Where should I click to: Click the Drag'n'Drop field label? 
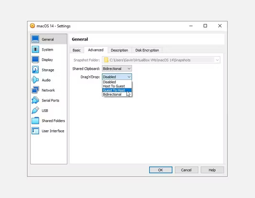[90, 77]
